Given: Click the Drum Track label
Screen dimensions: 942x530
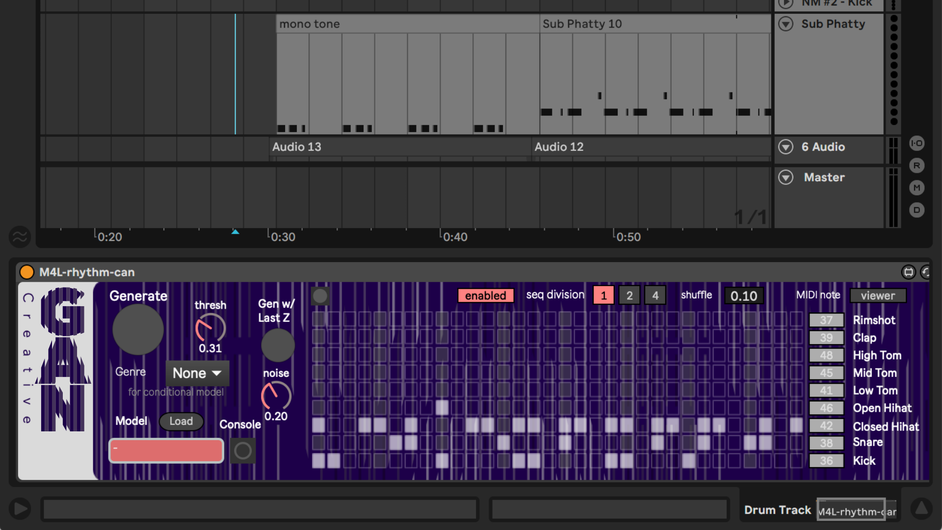Looking at the screenshot, I should pos(778,510).
